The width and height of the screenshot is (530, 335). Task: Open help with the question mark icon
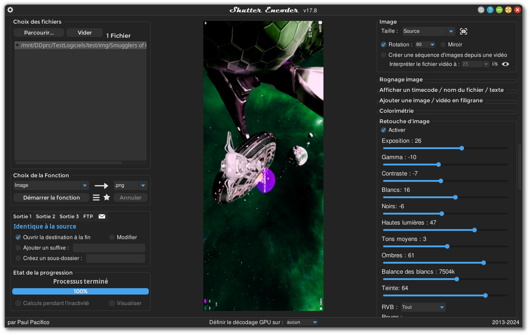pos(490,10)
